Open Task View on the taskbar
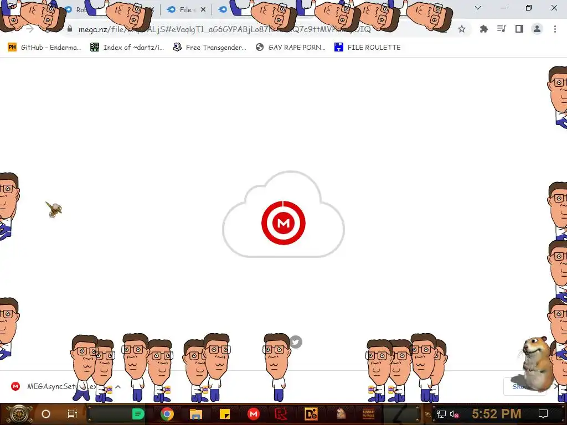 coord(73,414)
